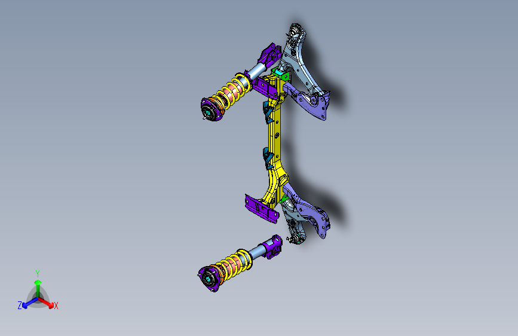Select the upper teal bracket on crossmember

point(268,113)
